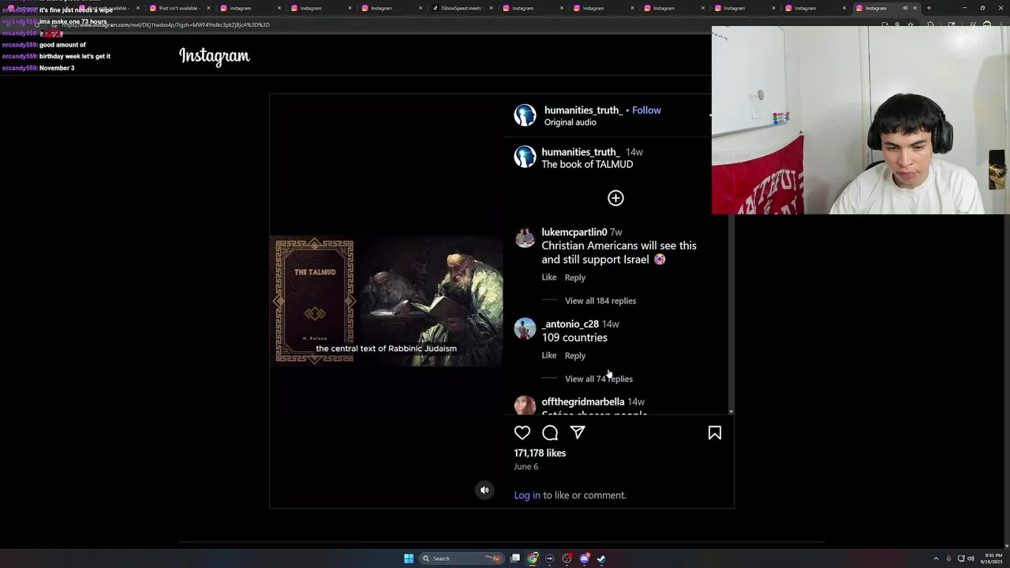The image size is (1010, 568).
Task: Open the Instagram logo home link
Action: [x=215, y=56]
